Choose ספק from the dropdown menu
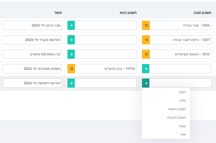The width and height of the screenshot is (216, 143). point(166,100)
